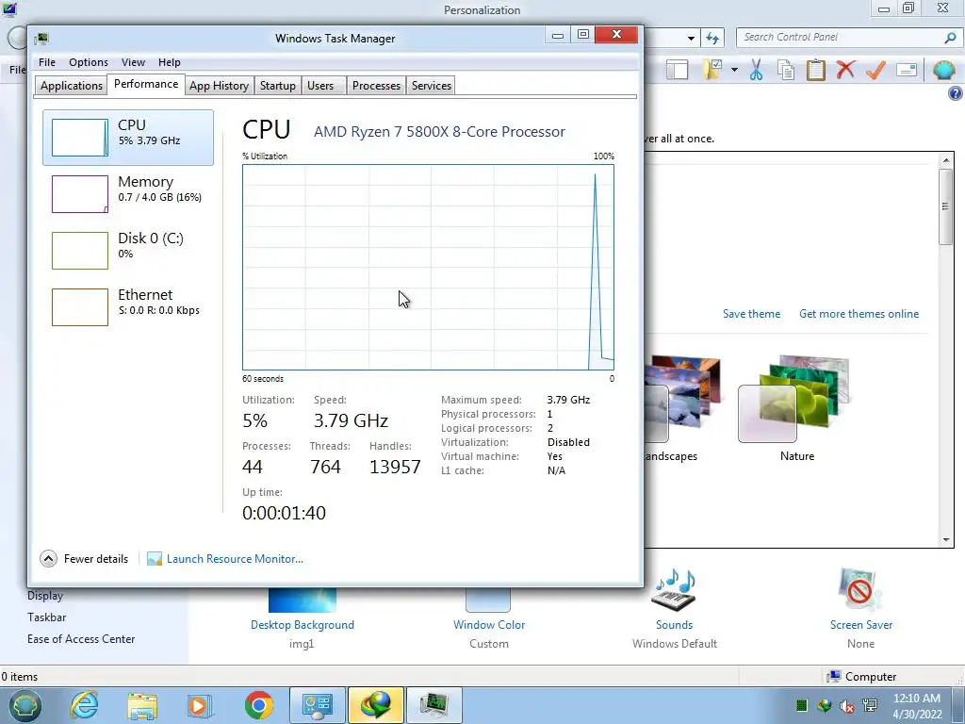Click the orange checkmark toolbar icon
This screenshot has height=724, width=965.
pyautogui.click(x=875, y=70)
